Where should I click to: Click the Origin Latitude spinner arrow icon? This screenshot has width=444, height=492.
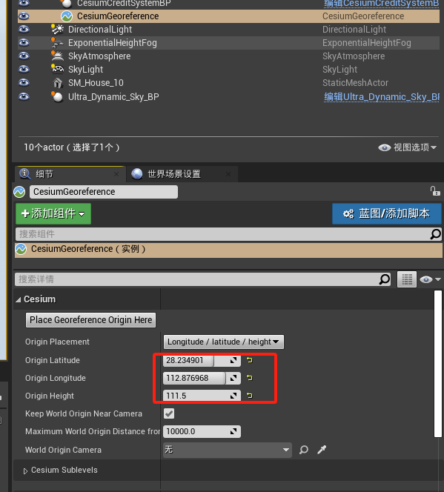[233, 360]
